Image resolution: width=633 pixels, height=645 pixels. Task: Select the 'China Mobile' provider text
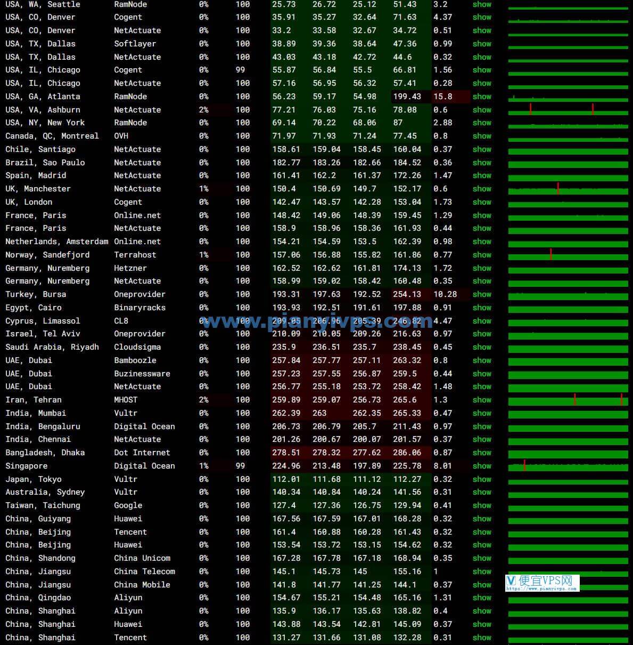click(142, 585)
